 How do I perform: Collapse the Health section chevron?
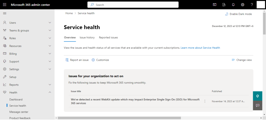50,92
